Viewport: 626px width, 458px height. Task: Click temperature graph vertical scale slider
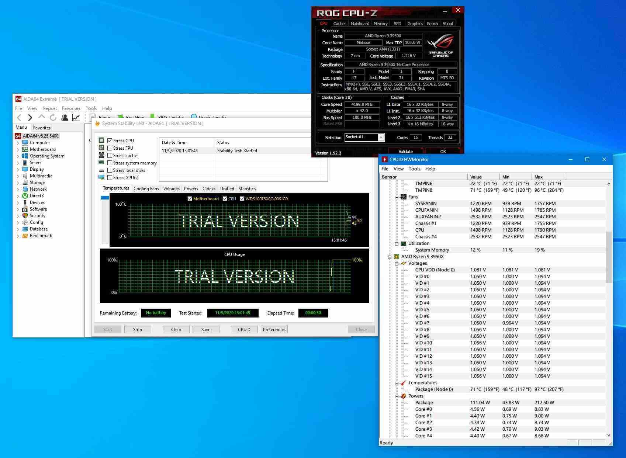point(105,198)
